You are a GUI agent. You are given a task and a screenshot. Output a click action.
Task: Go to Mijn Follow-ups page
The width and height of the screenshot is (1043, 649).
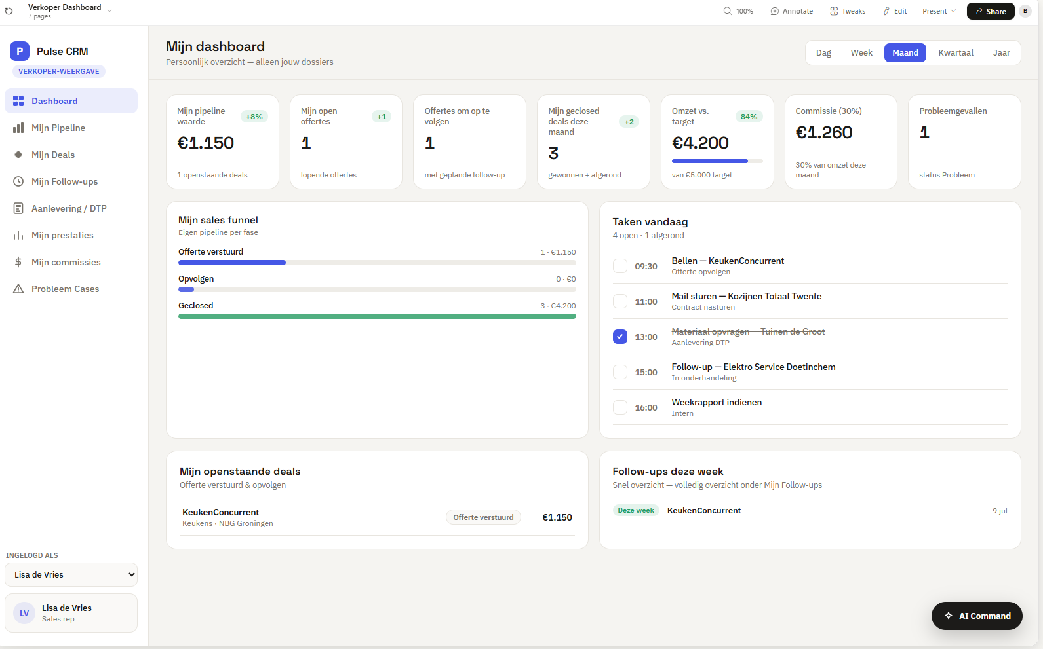[x=71, y=181]
